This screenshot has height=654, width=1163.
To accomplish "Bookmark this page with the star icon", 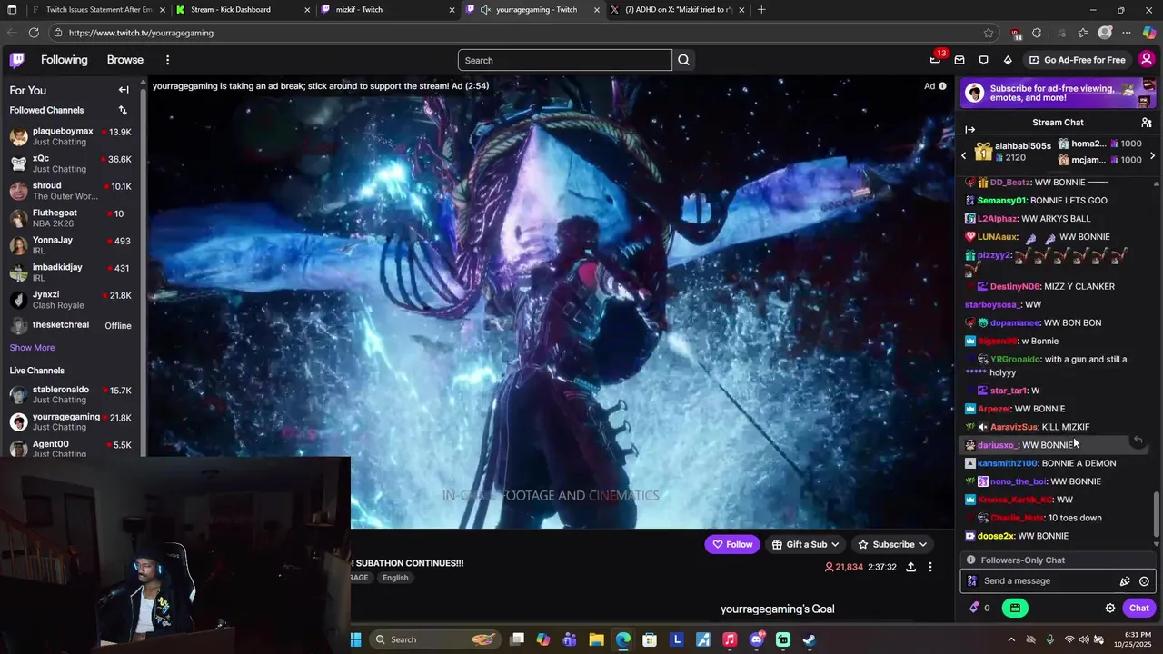I will tap(989, 33).
